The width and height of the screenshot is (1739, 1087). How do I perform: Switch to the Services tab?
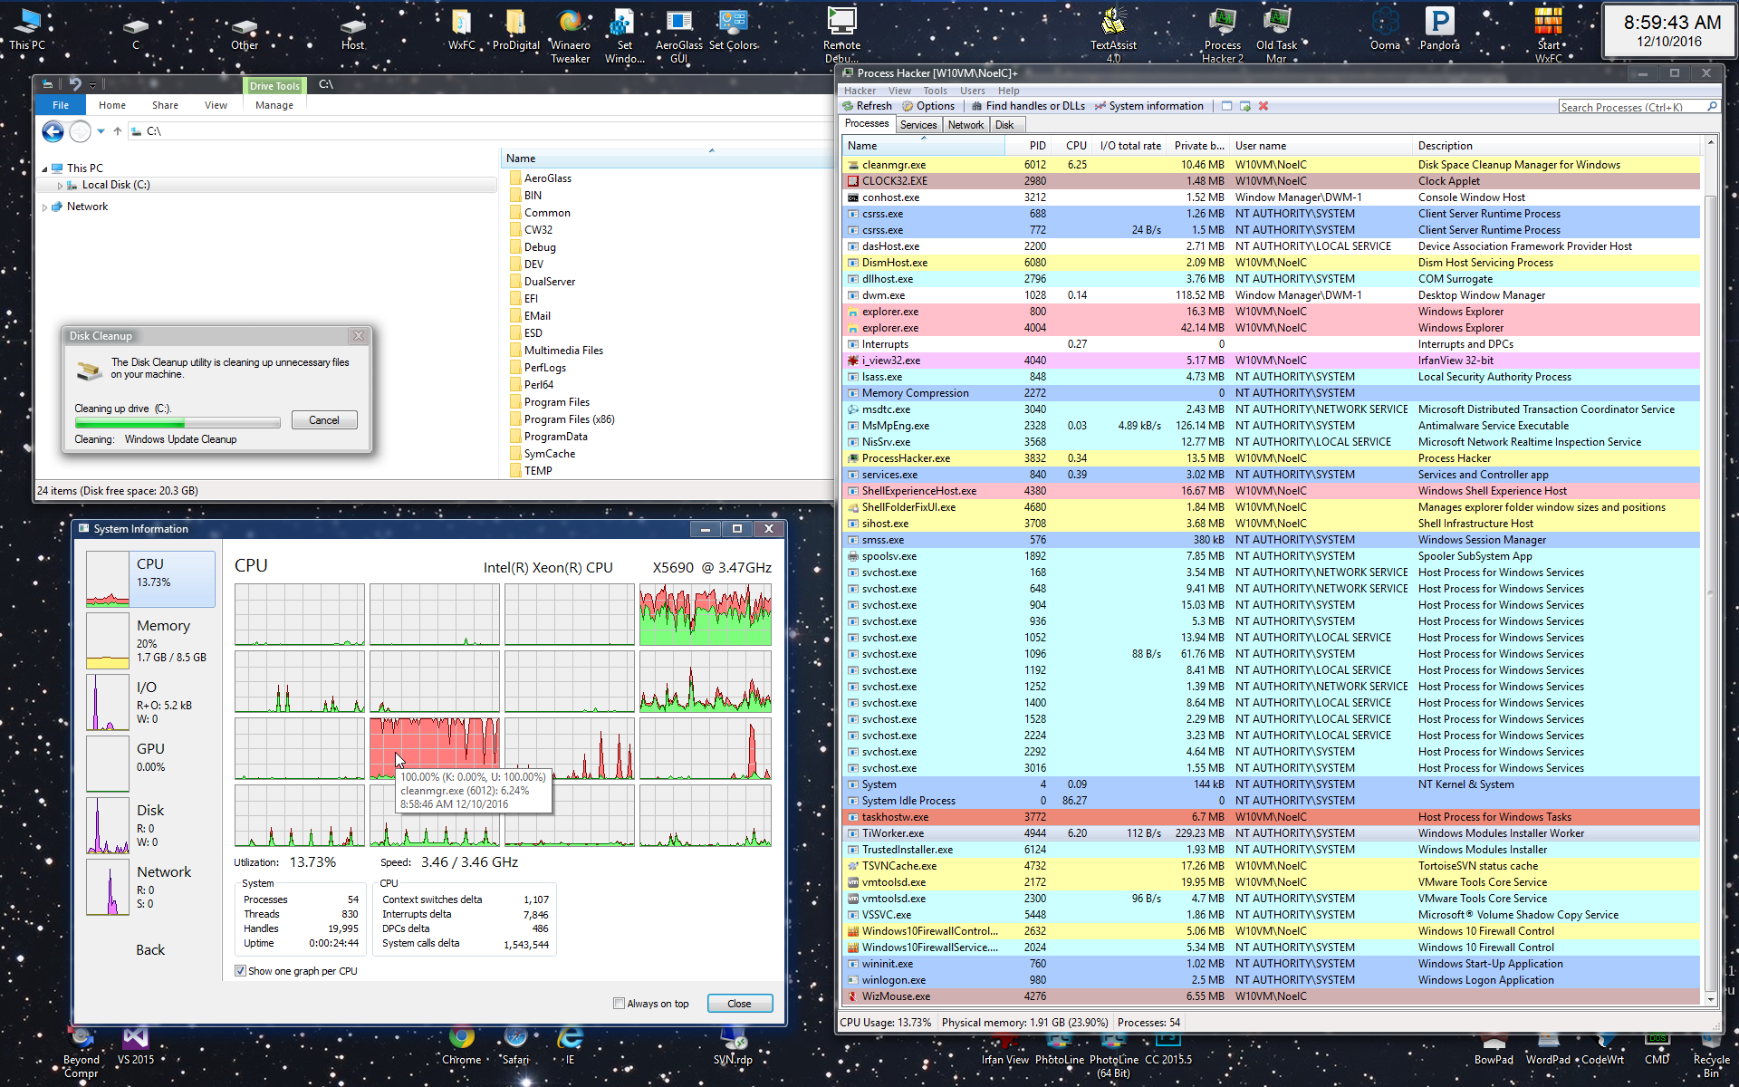[918, 125]
